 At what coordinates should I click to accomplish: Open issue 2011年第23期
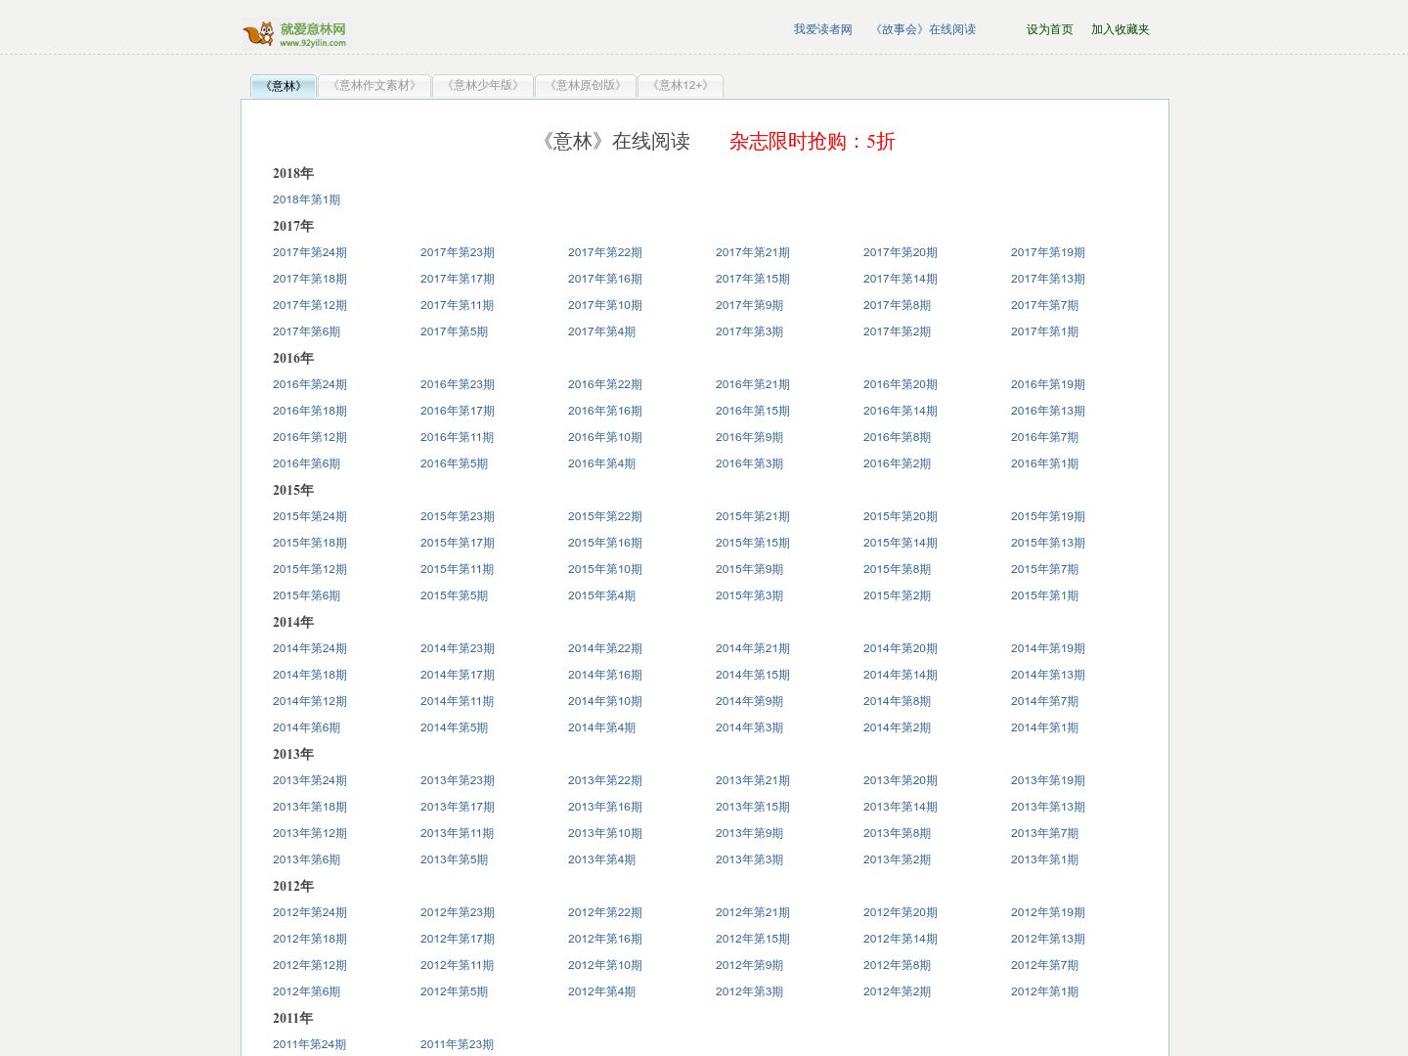tap(457, 1044)
